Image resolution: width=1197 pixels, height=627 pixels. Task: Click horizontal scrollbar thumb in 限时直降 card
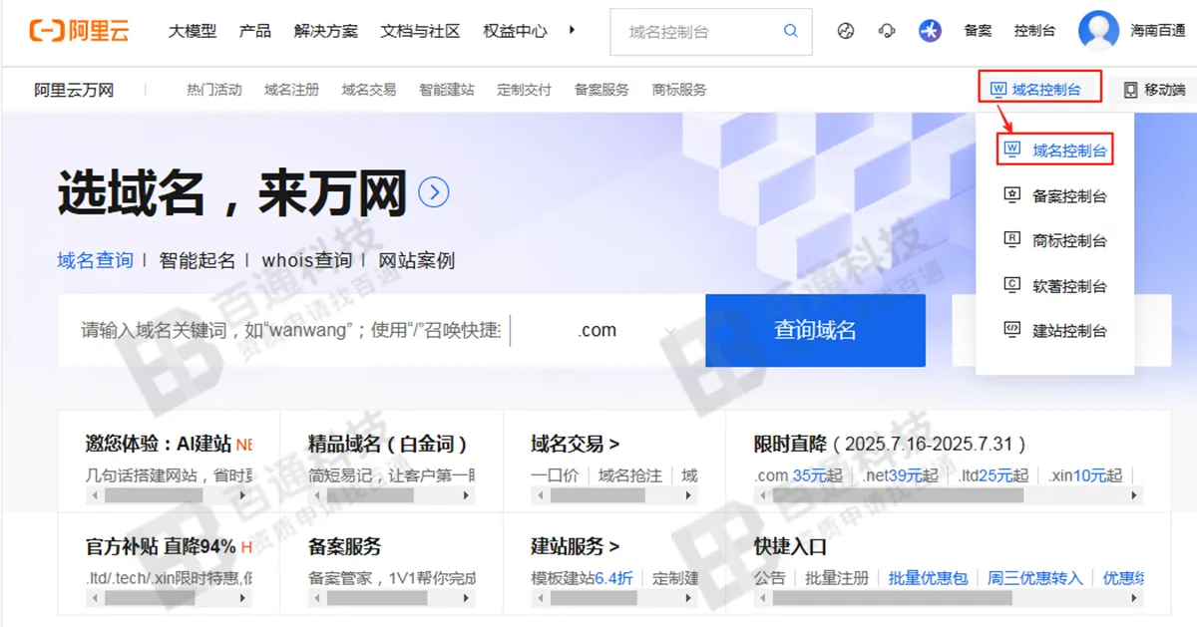click(898, 495)
